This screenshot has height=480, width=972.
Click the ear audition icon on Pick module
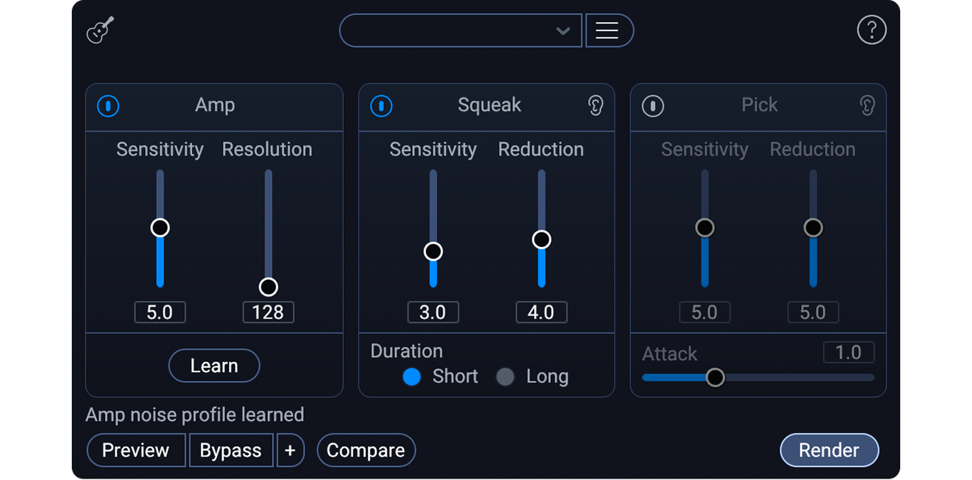(x=867, y=105)
